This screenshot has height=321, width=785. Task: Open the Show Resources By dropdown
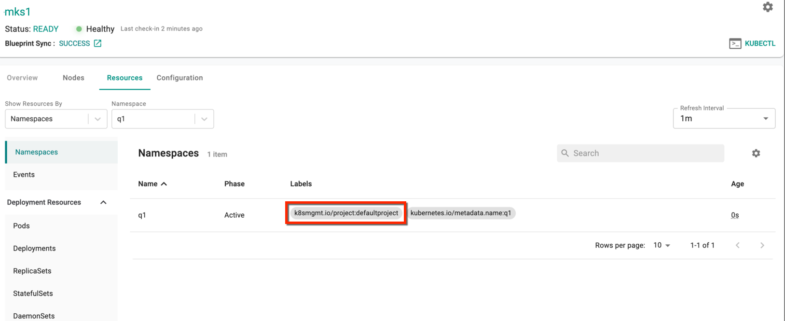pyautogui.click(x=56, y=119)
